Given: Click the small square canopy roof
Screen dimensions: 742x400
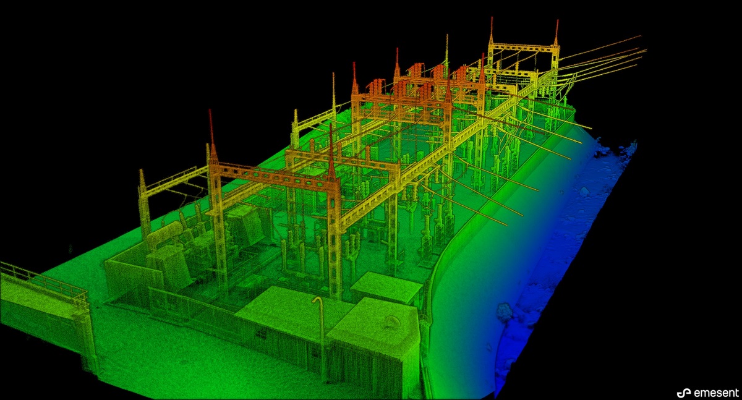Looking at the screenshot, I should click(386, 287).
